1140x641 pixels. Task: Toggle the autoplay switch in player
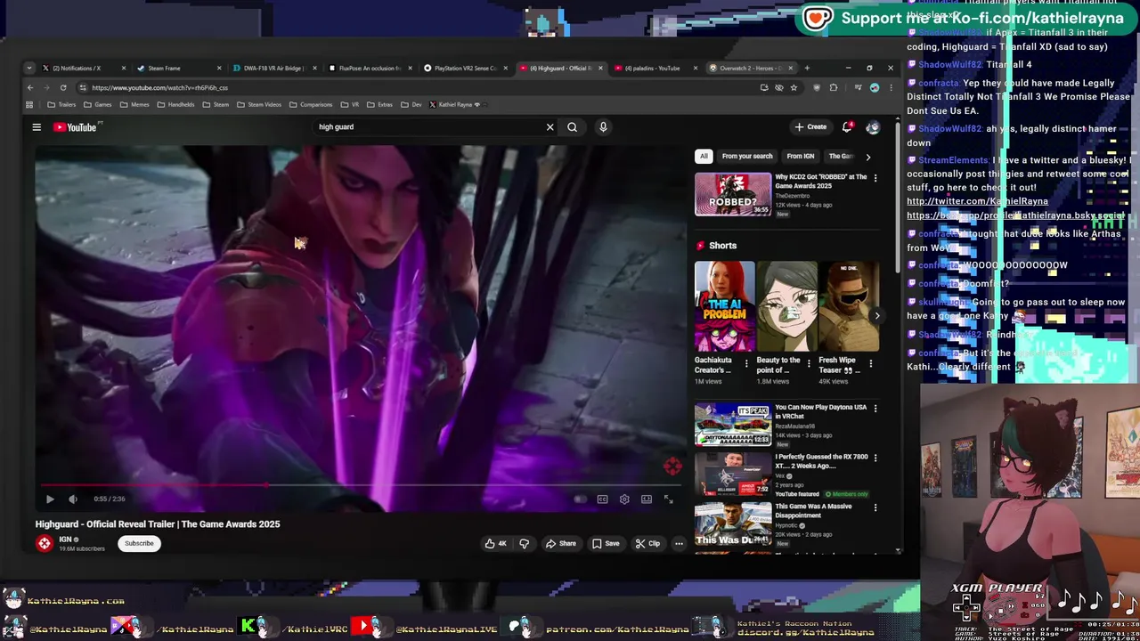tap(580, 499)
